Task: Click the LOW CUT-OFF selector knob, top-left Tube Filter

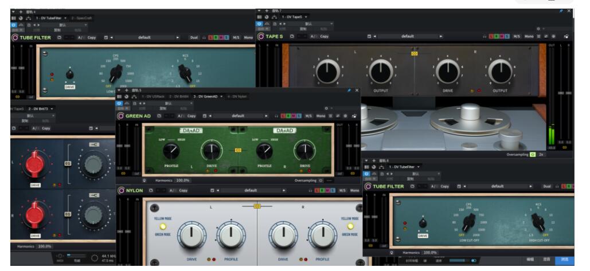Action: click(115, 73)
